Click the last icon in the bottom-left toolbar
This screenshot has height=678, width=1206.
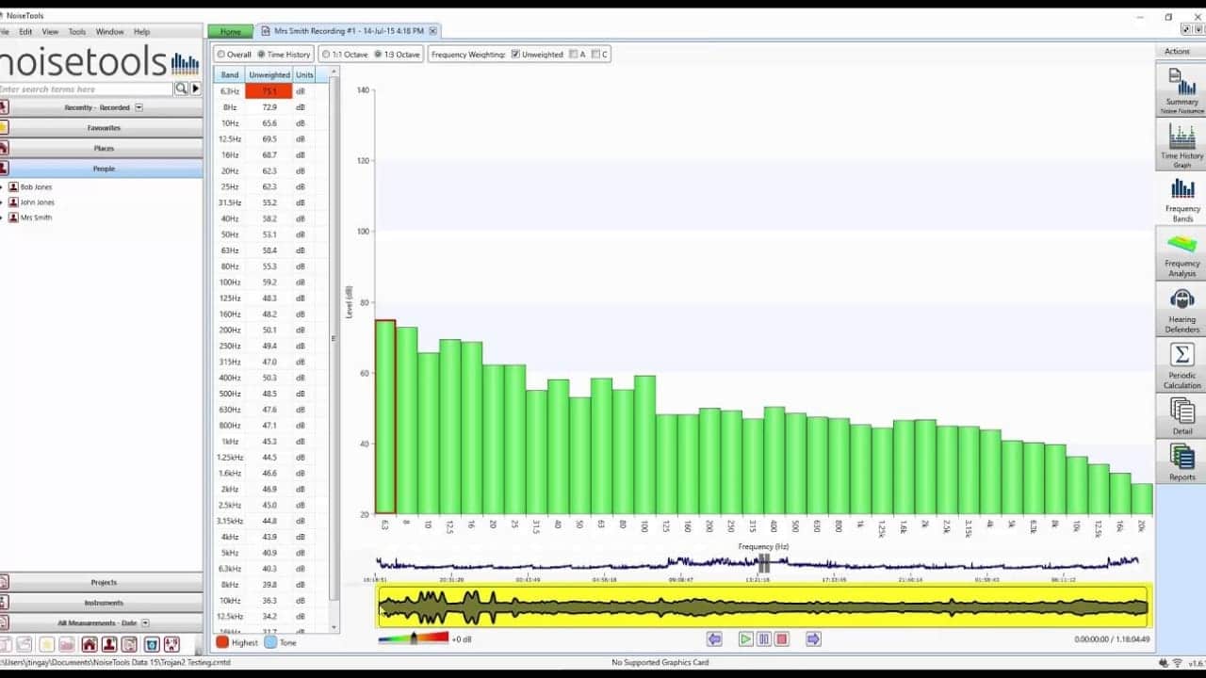pyautogui.click(x=171, y=644)
